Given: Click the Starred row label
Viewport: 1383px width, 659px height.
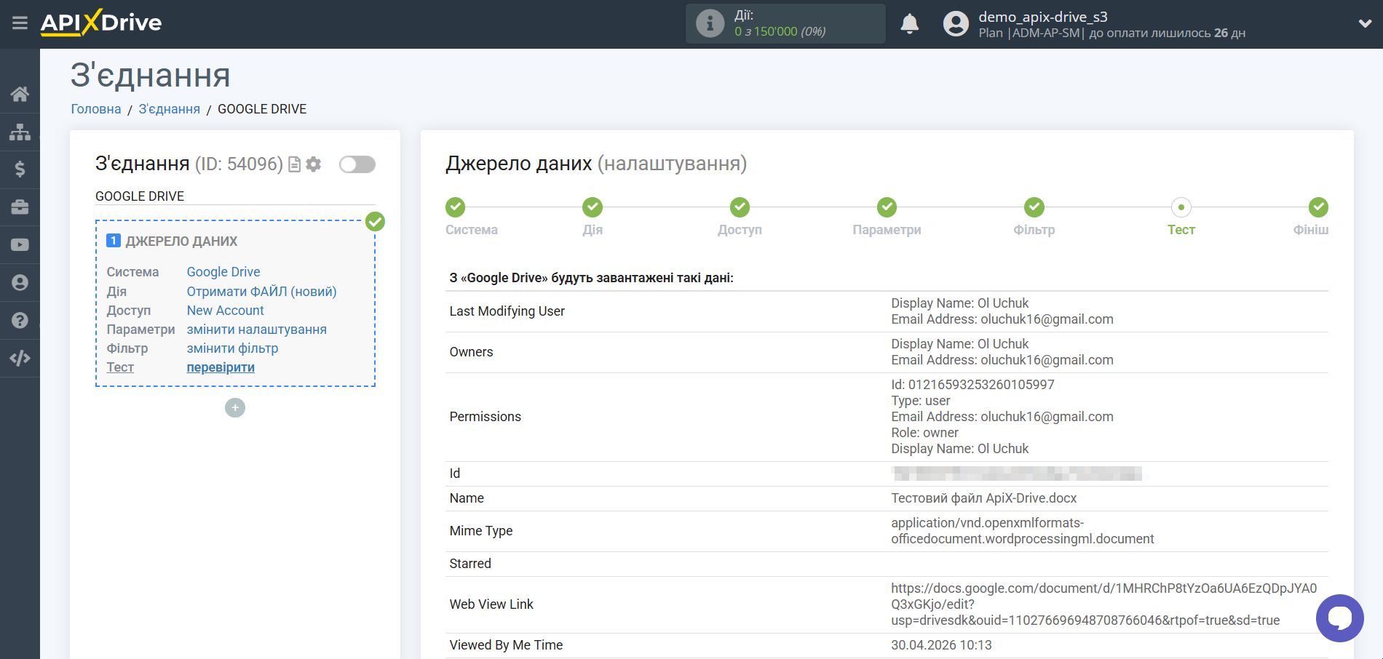Looking at the screenshot, I should [470, 564].
